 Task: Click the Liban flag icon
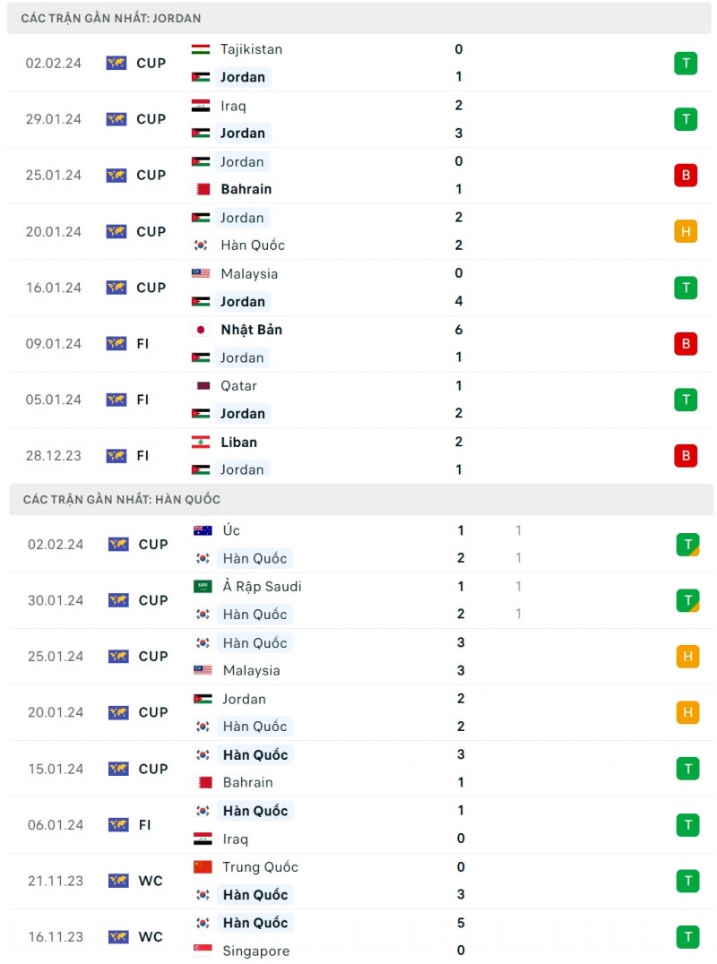[x=201, y=442]
